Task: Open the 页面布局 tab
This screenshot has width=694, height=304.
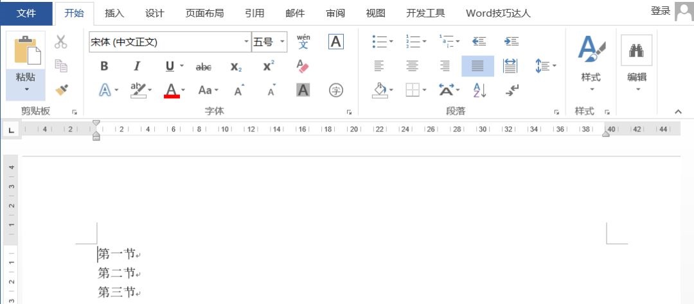Action: [204, 13]
